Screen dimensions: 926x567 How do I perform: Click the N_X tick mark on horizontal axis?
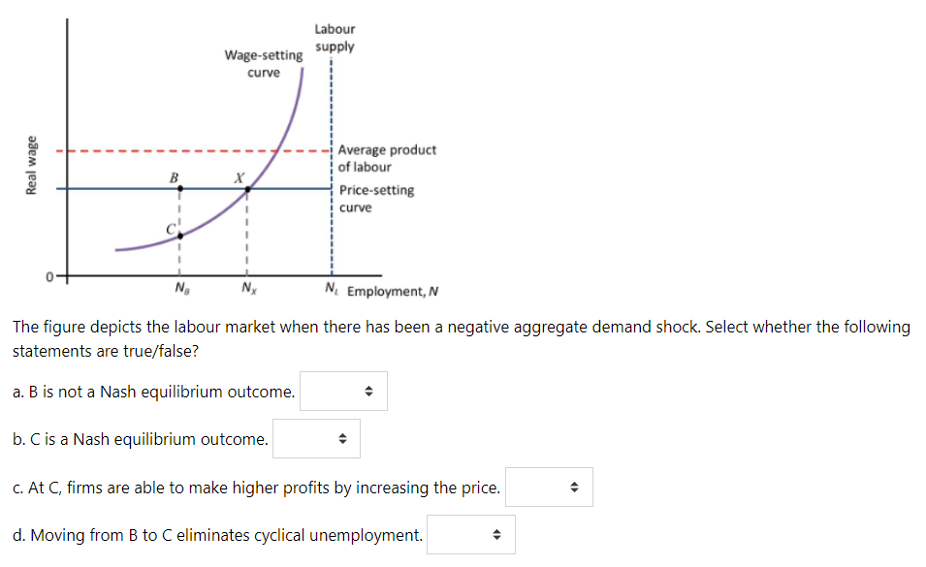247,285
